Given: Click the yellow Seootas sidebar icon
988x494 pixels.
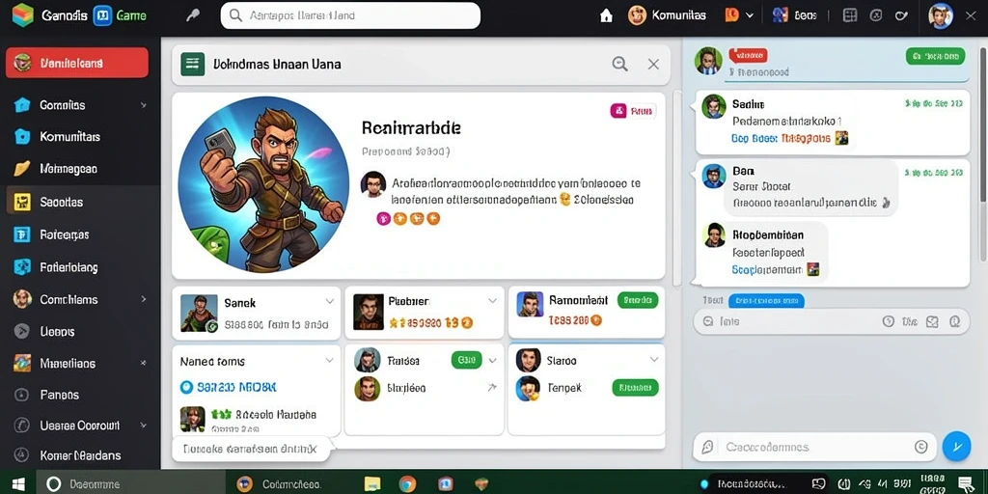Looking at the screenshot, I should 22,202.
